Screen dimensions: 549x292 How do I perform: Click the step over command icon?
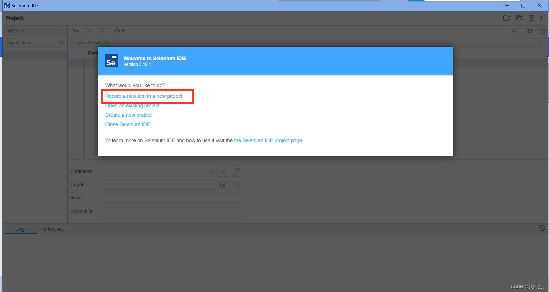[x=102, y=30]
